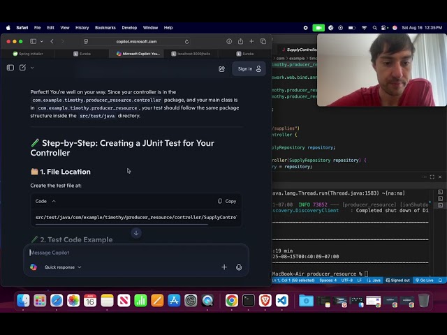The image size is (447, 335).
Task: Jump to latest message with down-arrow button
Action: coord(136,233)
